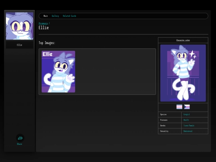216x162 pixels.
Task: Open the Trans-Female gender link
Action: tap(189, 126)
